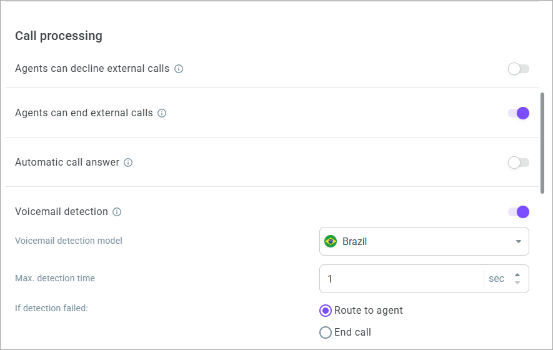Click the Voicemail detection info icon
553x350 pixels.
point(117,212)
